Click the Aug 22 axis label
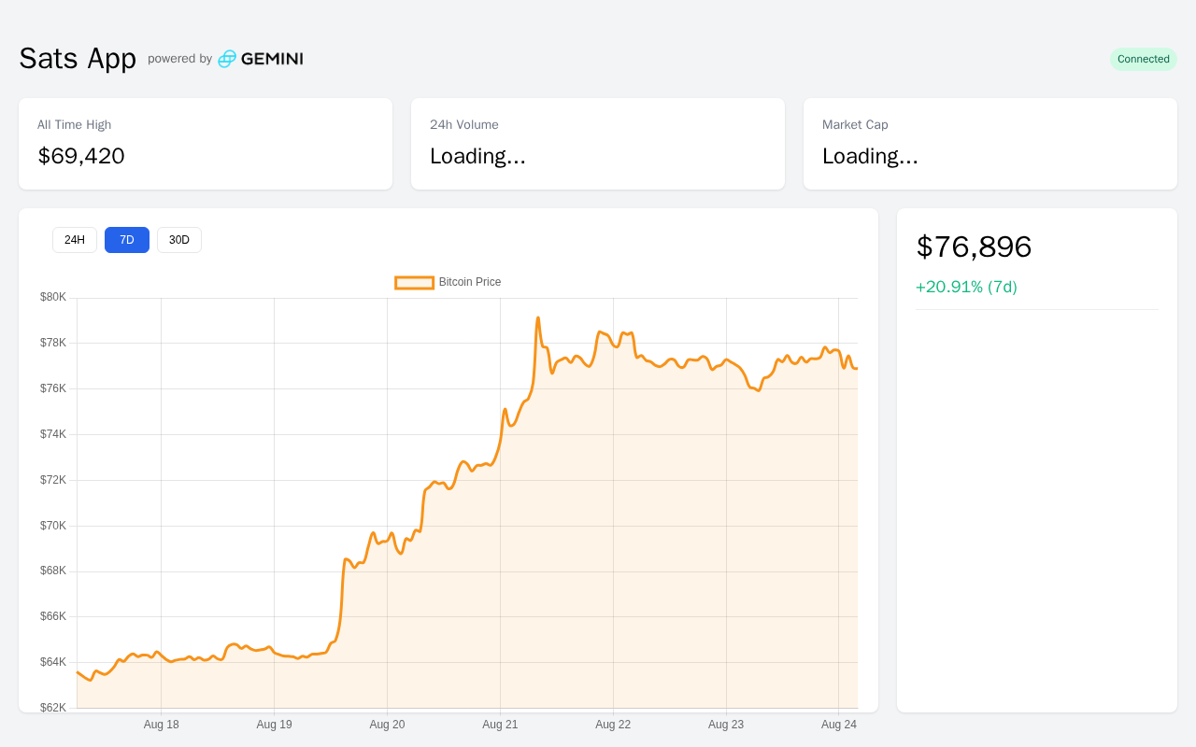Image resolution: width=1196 pixels, height=747 pixels. click(613, 725)
